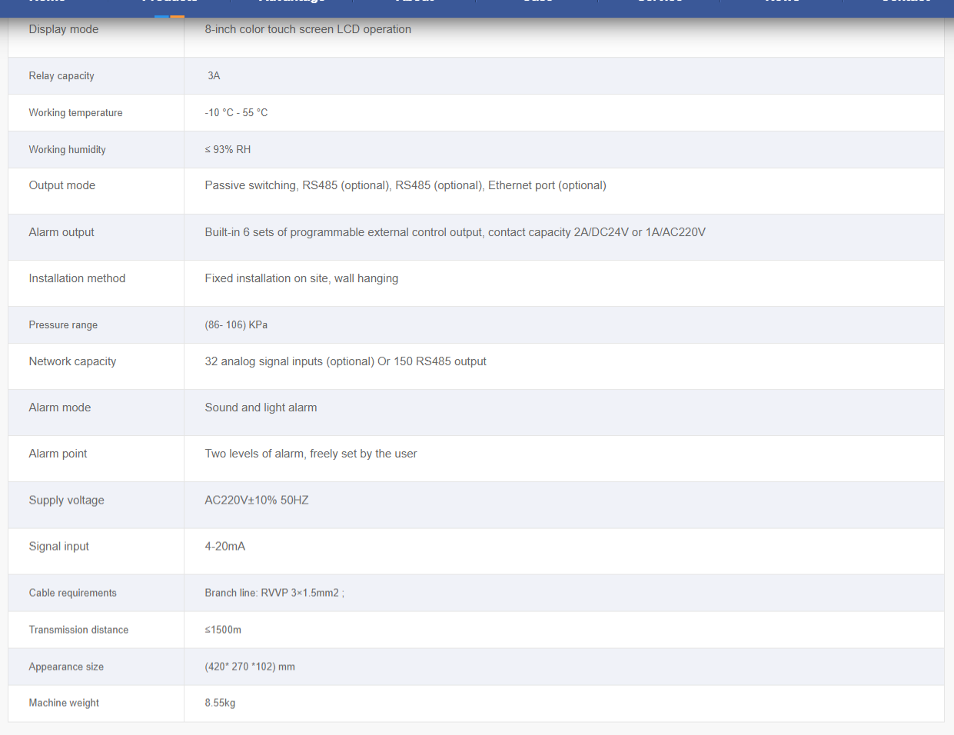Viewport: 954px width, 735px height.
Task: Click the ≤ 93% RH humidity value
Action: [228, 150]
